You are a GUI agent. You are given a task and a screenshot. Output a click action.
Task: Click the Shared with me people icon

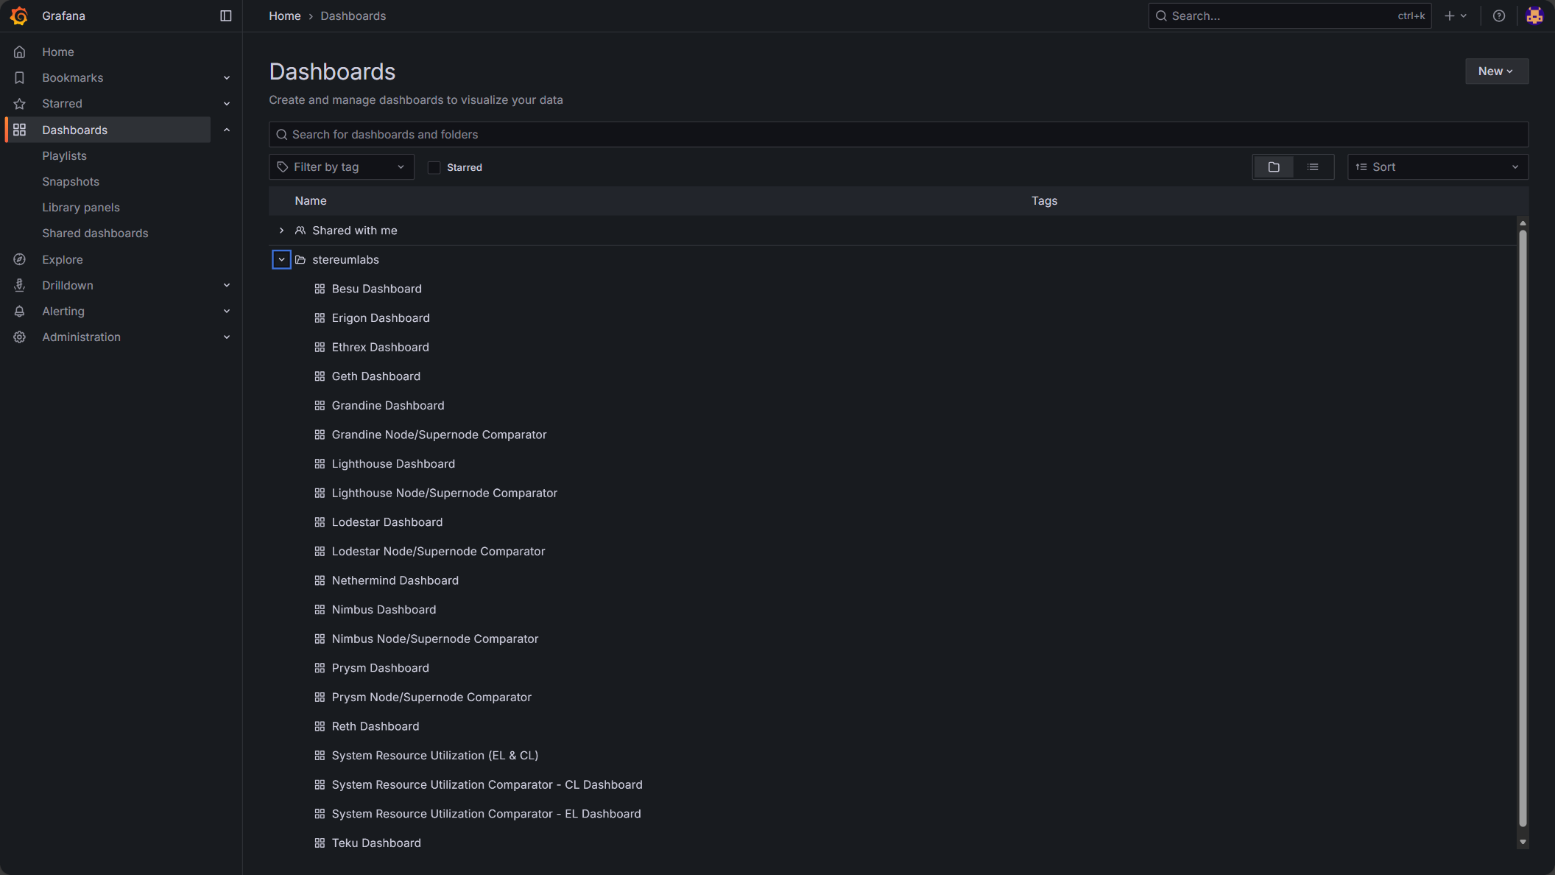coord(300,231)
